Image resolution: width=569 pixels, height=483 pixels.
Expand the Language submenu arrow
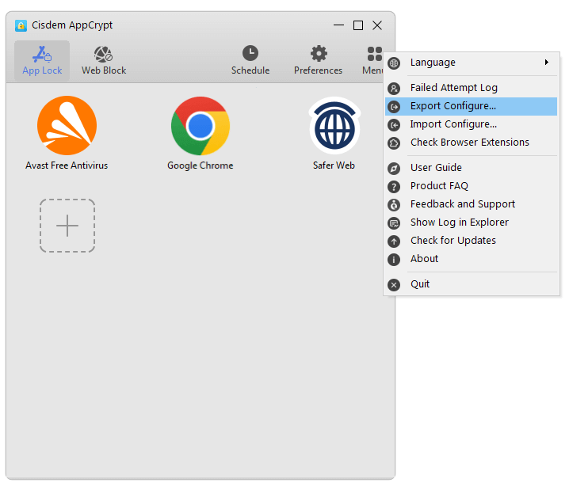(x=547, y=63)
